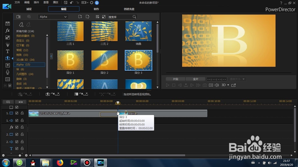Adjust preview volume speaker icon
This screenshot has height=167, width=298.
(217, 85)
